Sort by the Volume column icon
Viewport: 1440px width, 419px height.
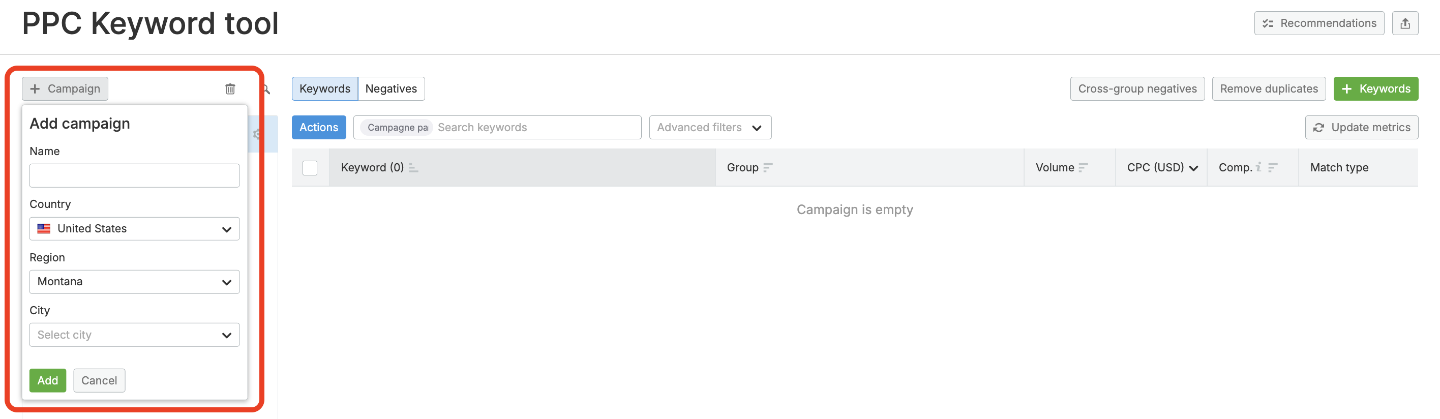coord(1085,167)
